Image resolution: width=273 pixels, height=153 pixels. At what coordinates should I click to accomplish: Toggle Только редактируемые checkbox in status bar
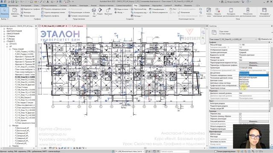tap(215, 151)
